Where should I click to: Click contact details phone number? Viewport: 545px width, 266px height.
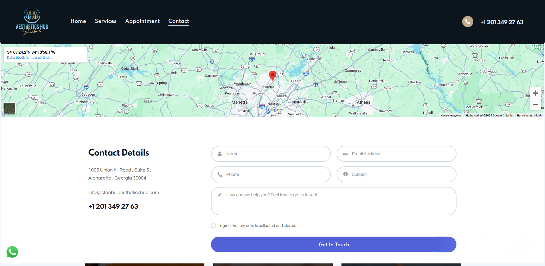[x=113, y=206]
